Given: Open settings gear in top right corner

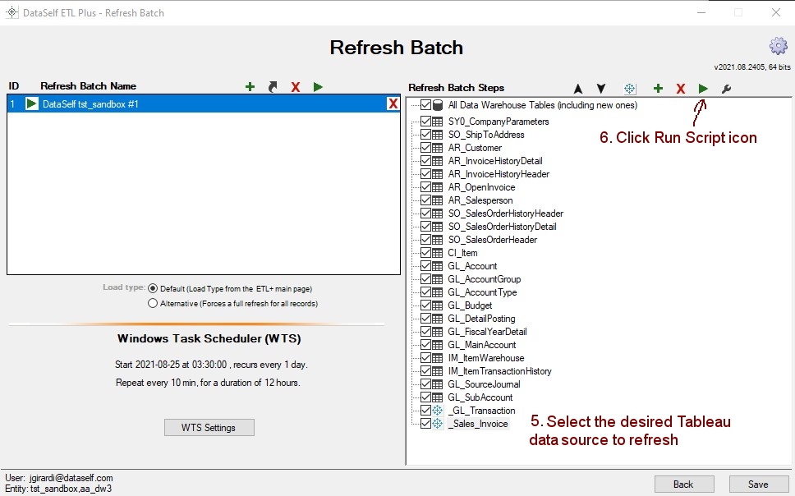Looking at the screenshot, I should pos(778,45).
